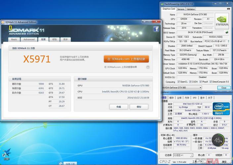Click the Close button in GPU-Z
The height and width of the screenshot is (165, 233).
click(x=224, y=88)
